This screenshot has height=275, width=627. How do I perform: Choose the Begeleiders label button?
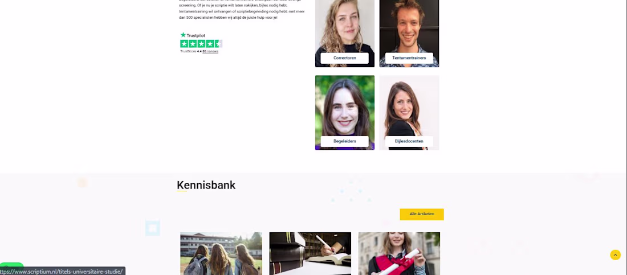[x=344, y=141]
